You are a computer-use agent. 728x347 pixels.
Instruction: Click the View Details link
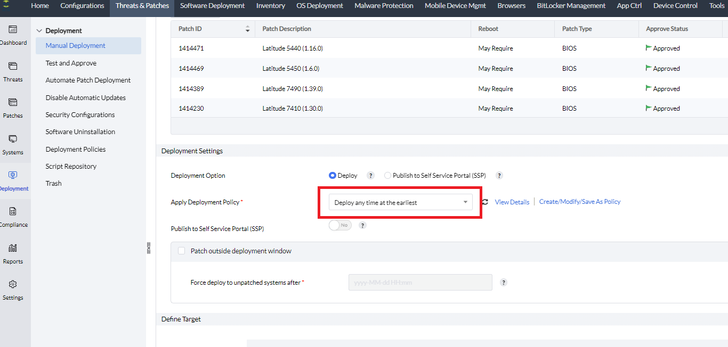(512, 202)
